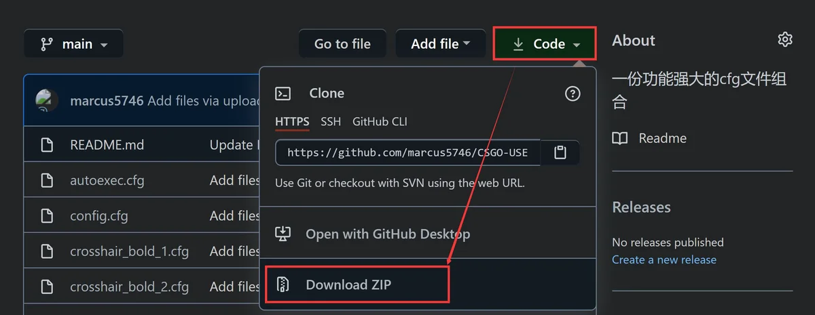Screen dimensions: 815x315
Task: Click config.cfg commit message 'Add files'
Action: [235, 216]
